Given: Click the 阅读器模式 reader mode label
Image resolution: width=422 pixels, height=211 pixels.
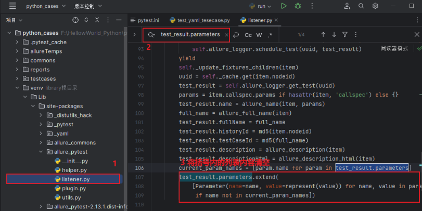Looking at the screenshot, I should pos(394,48).
